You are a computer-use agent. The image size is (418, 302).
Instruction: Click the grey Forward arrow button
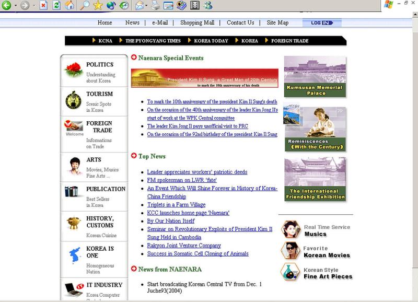(25, 5)
